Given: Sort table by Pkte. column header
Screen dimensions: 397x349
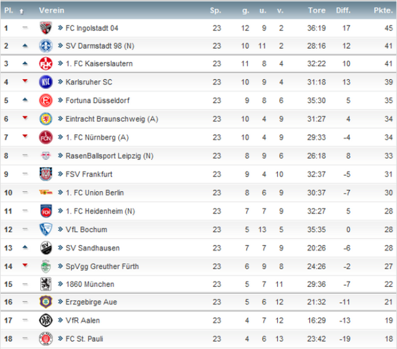Looking at the screenshot, I should click(384, 11).
